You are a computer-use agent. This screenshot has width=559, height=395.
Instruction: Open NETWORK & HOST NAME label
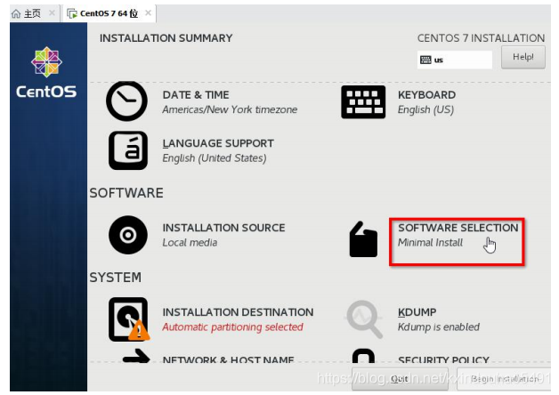tap(229, 359)
